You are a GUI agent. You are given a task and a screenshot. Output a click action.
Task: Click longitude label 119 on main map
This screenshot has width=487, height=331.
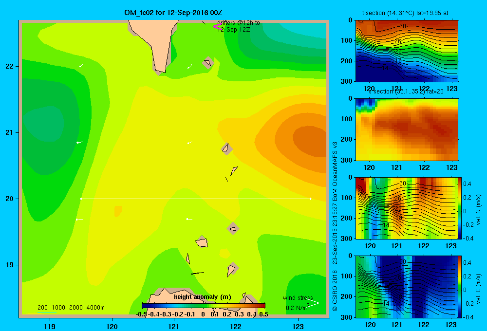click(x=50, y=326)
